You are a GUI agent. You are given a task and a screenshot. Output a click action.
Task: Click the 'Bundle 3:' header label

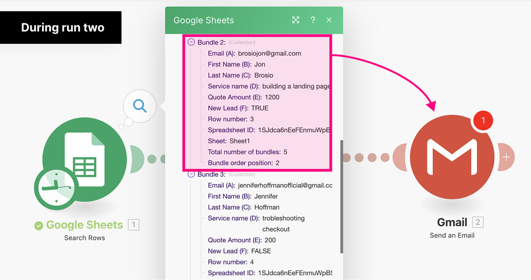211,174
